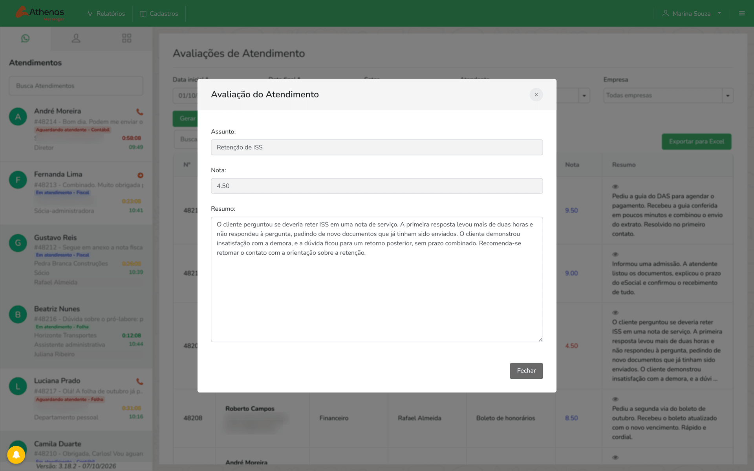Click the Nota field showing 4.50
The height and width of the screenshot is (471, 754).
(377, 186)
